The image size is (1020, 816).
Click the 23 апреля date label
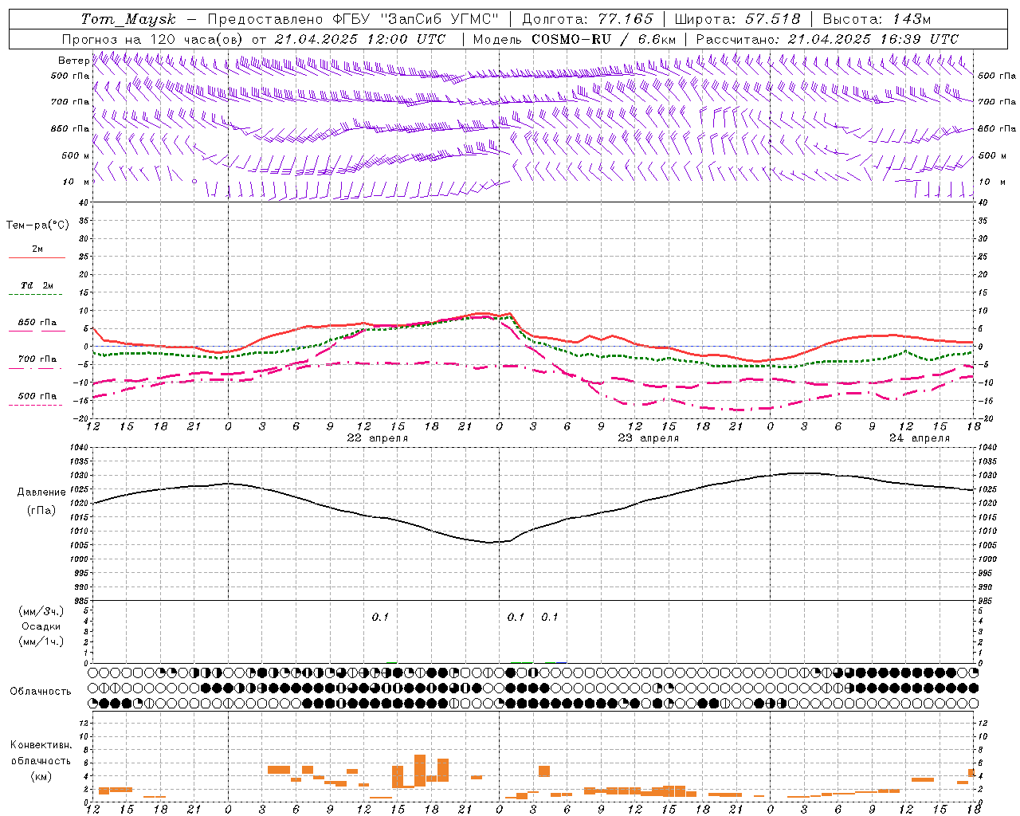coord(649,438)
